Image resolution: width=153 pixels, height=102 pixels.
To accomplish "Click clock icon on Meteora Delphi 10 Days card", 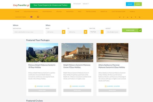I will point(35,86).
